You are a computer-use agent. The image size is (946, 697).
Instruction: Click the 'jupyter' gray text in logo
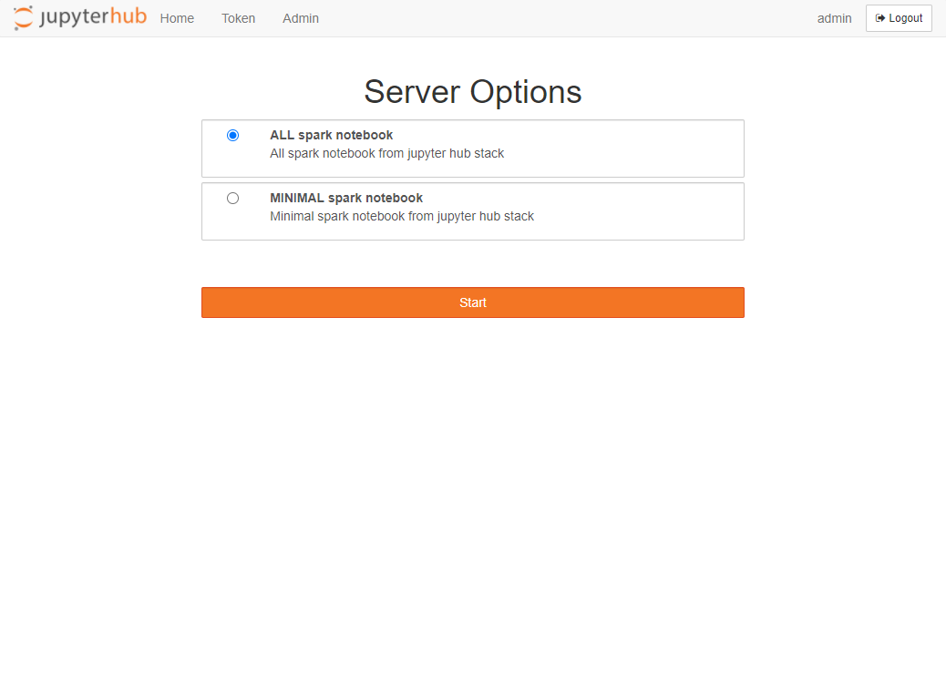click(x=74, y=17)
